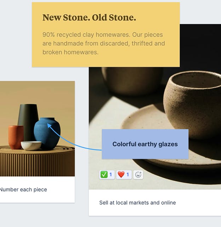Click 'Sell at local markets and online' caption

click(137, 203)
